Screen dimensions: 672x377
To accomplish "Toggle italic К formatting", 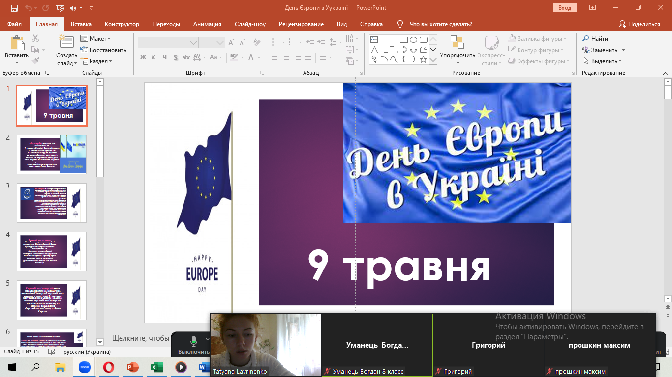I will 154,57.
